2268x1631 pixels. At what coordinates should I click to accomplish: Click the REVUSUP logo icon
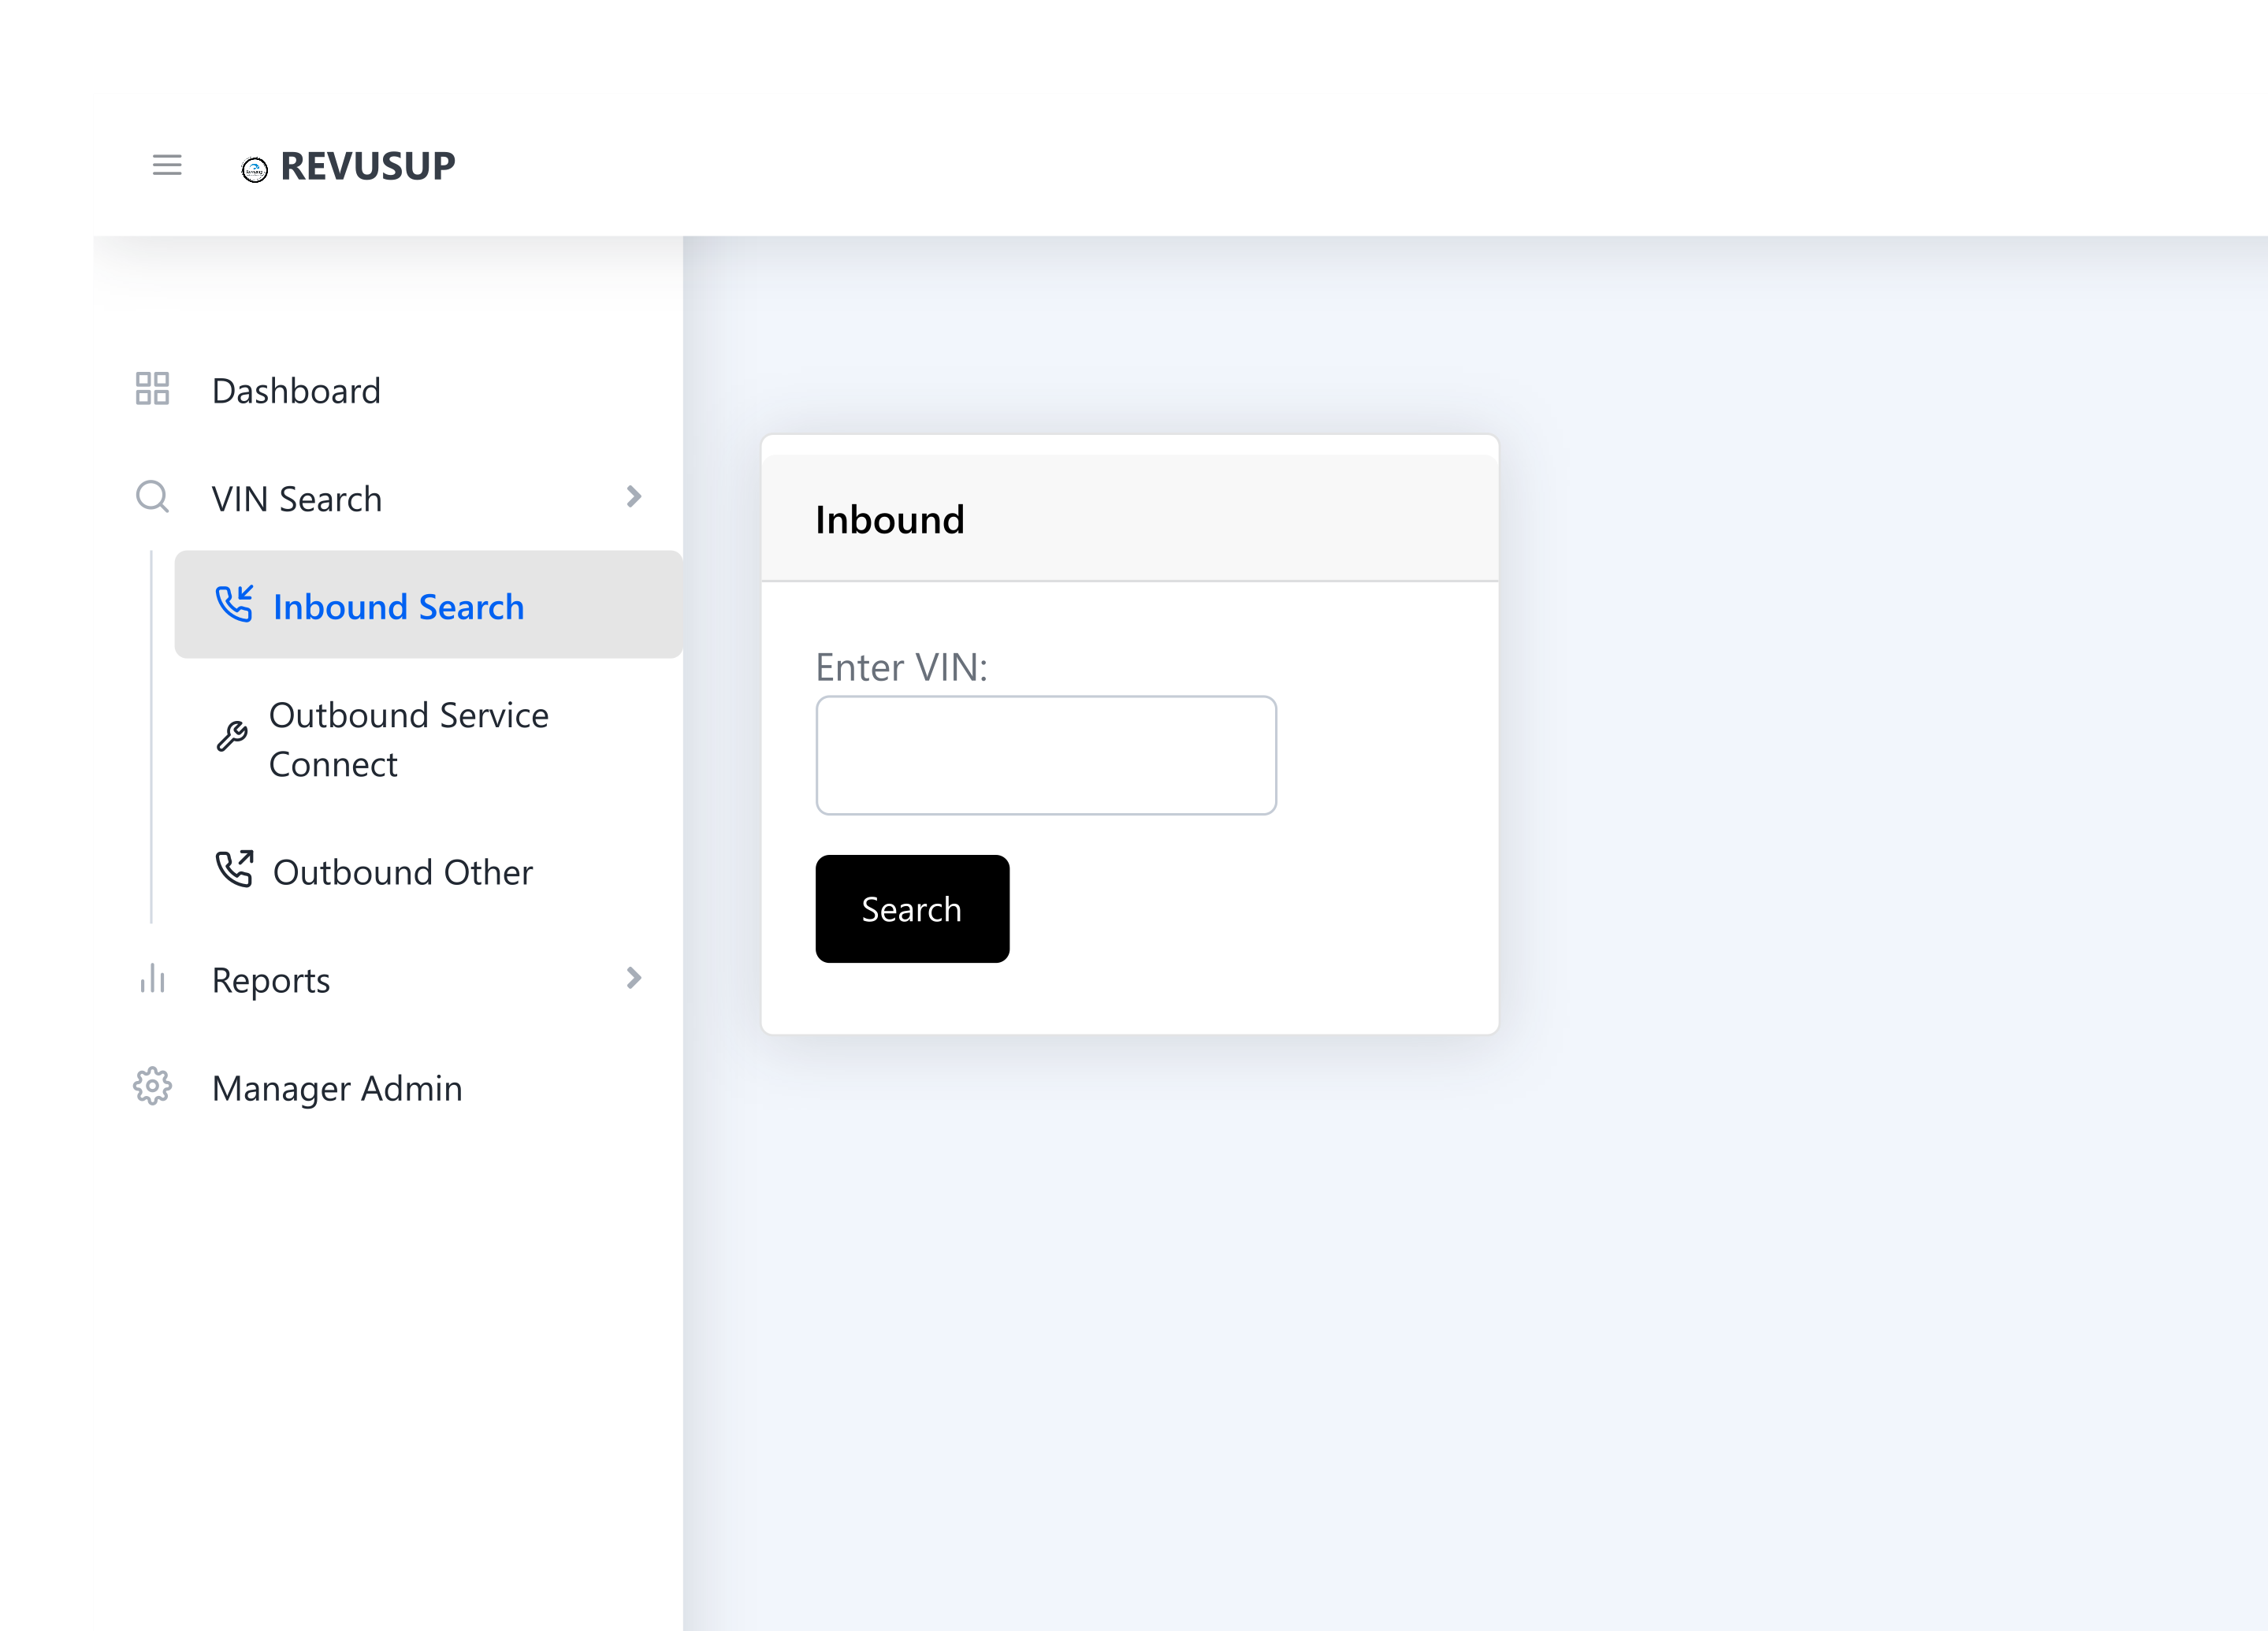click(255, 170)
